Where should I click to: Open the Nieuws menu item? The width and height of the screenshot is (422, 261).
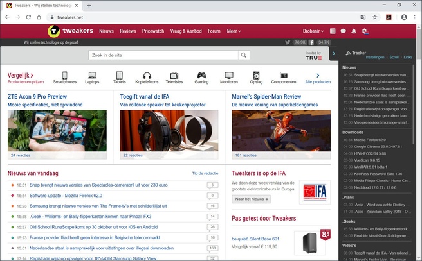click(106, 31)
